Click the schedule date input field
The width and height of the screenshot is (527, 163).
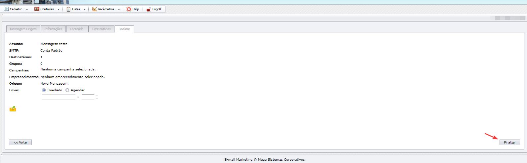59,97
